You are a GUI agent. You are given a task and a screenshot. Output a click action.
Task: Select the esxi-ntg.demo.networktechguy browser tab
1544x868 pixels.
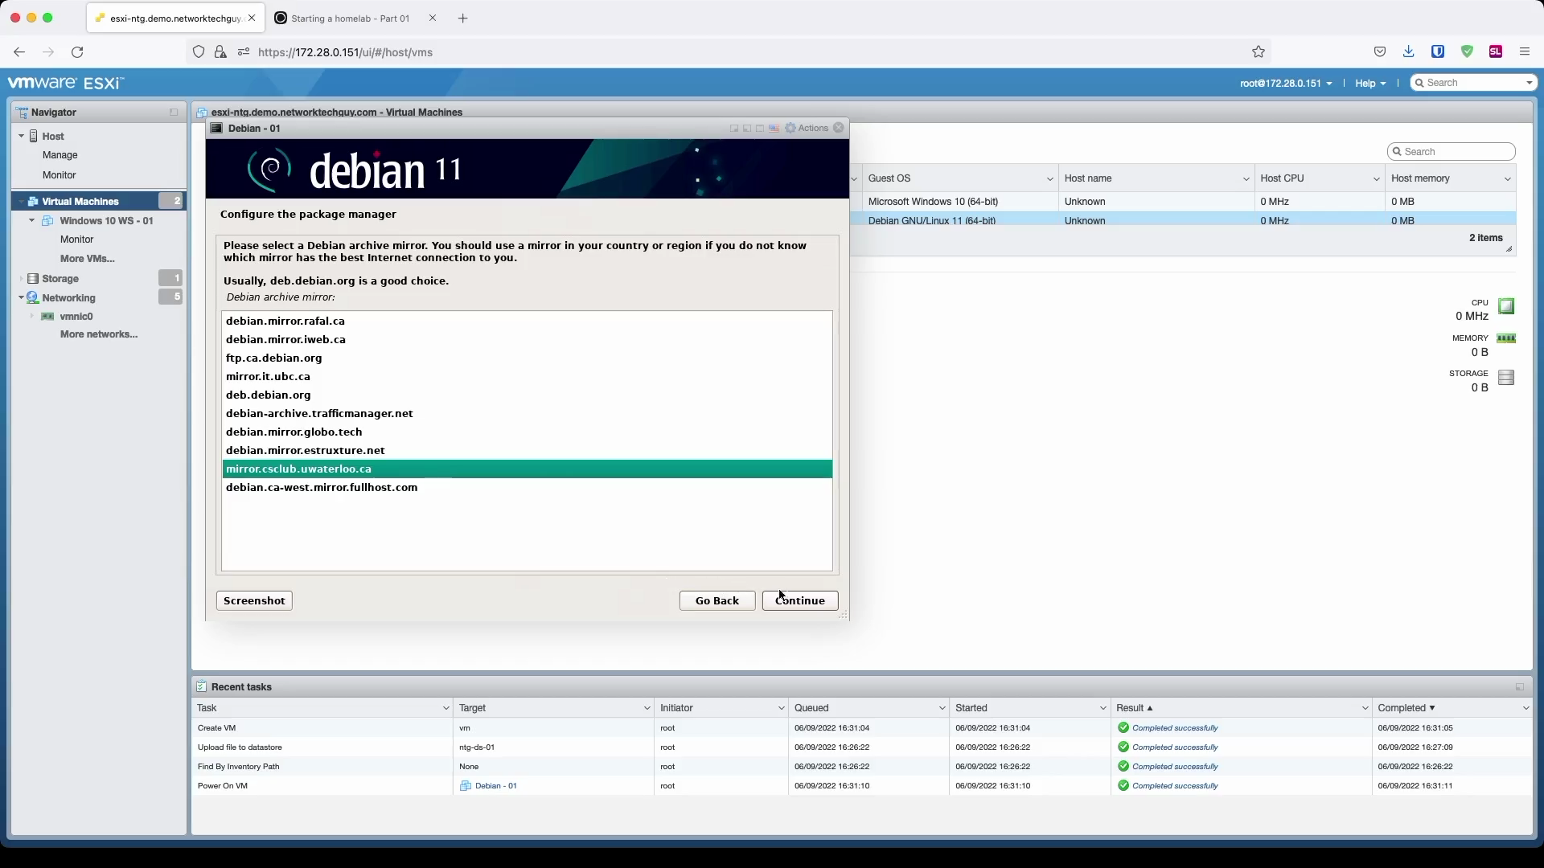[176, 18]
